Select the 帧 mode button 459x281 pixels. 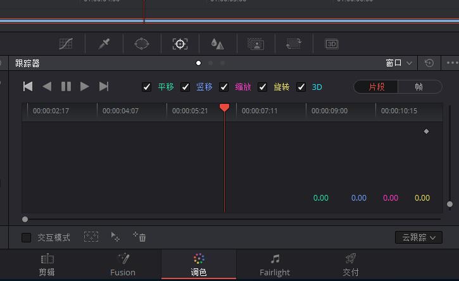tap(419, 87)
